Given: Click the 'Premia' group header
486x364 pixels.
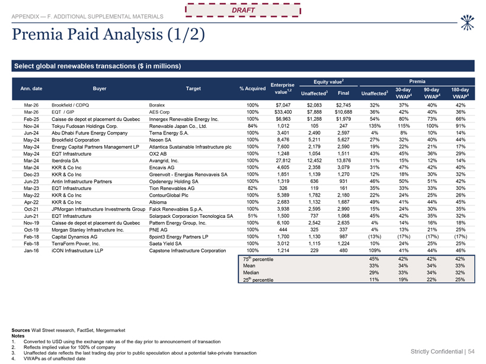Looking at the screenshot, I should click(417, 82).
